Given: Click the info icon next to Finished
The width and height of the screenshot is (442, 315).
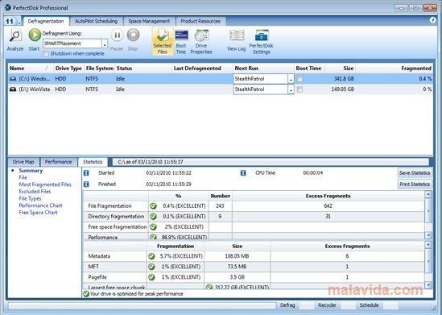Looking at the screenshot, I should [x=86, y=184].
